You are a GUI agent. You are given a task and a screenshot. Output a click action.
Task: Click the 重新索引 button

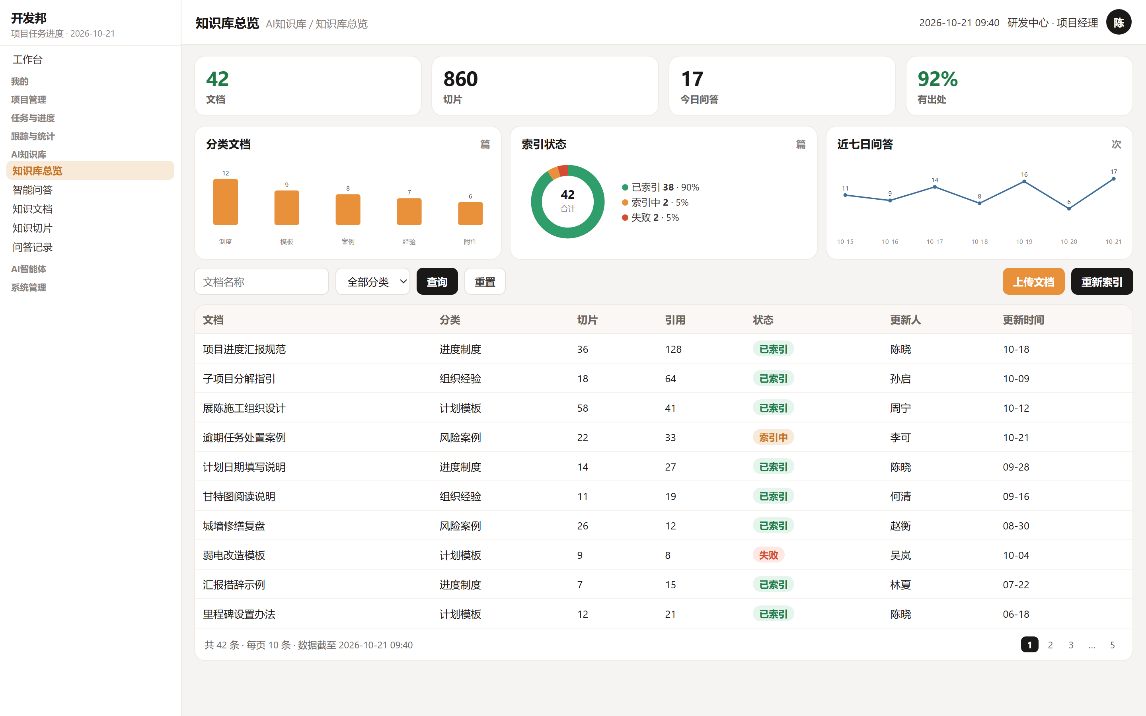[1101, 282]
